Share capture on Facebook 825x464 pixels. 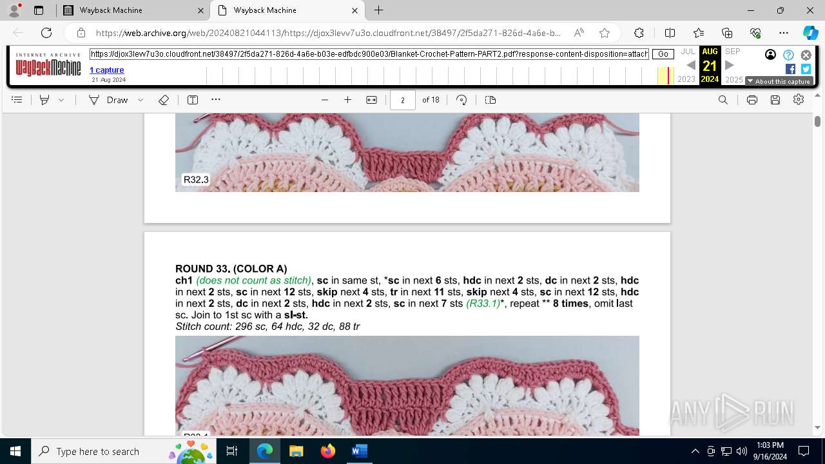(790, 69)
